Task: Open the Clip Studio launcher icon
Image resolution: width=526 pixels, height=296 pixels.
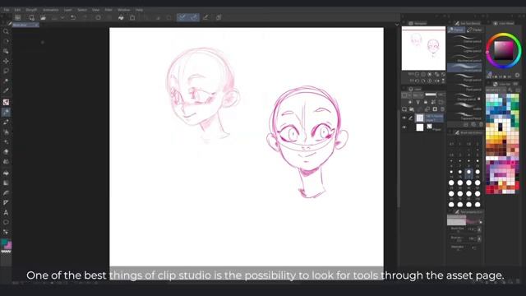Action: [x=18, y=17]
